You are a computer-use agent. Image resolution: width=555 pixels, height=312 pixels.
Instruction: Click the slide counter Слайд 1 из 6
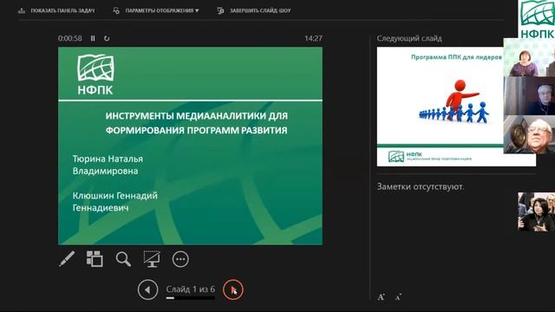pyautogui.click(x=191, y=289)
